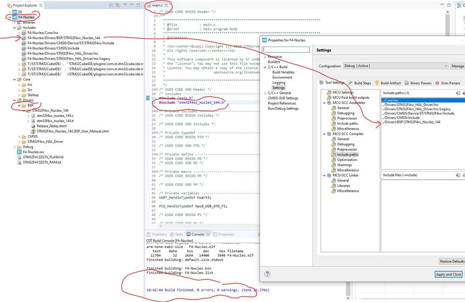Screen dimensions: 465x302
Task: Open the Configuration dropdown
Action: (x=397, y=66)
